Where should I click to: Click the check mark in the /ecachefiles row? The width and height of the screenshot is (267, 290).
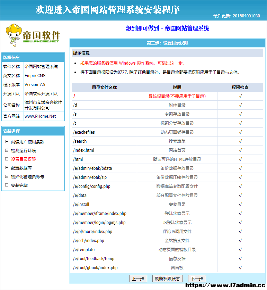coord(240,132)
